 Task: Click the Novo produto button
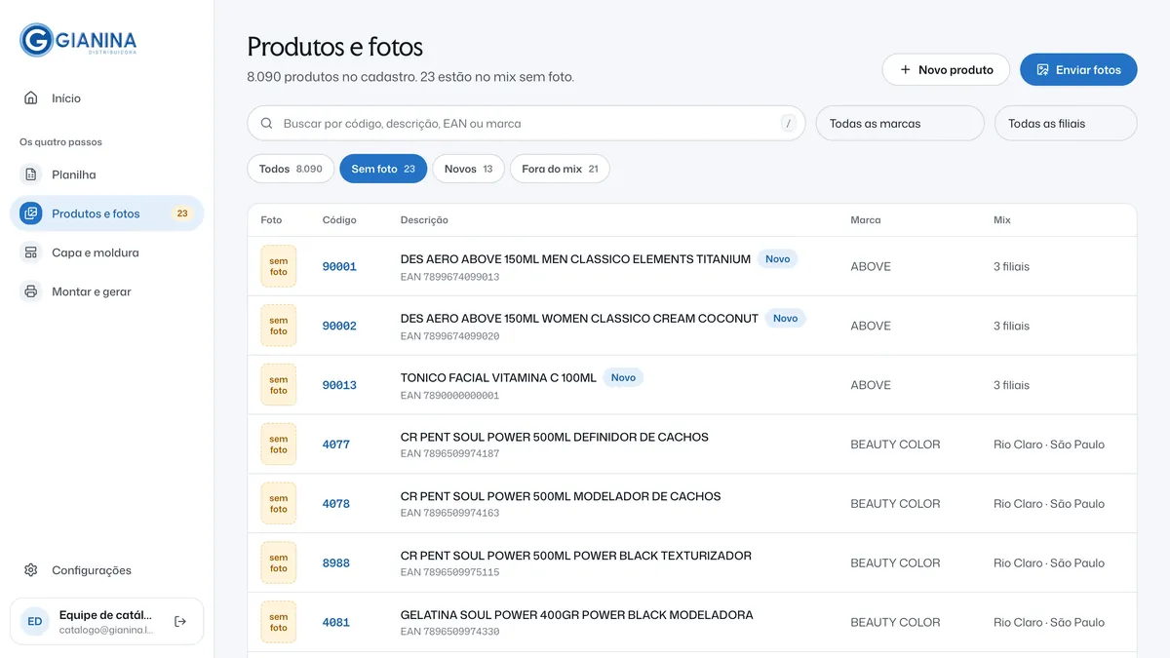pos(946,69)
